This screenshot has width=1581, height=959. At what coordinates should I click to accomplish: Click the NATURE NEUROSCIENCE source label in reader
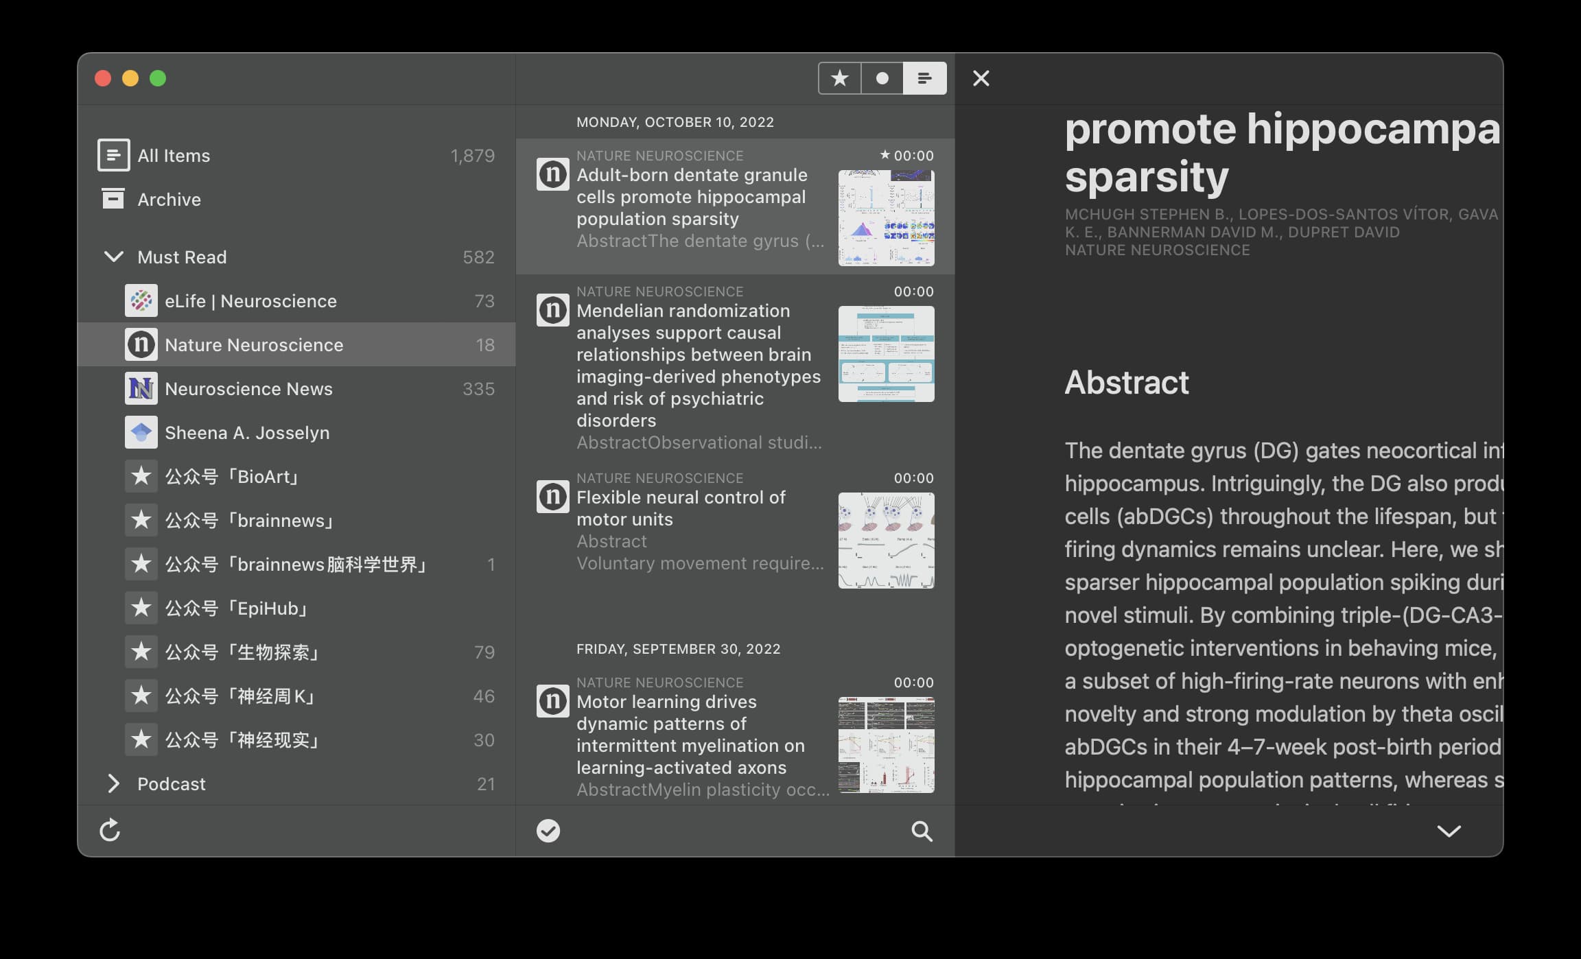coord(1157,250)
